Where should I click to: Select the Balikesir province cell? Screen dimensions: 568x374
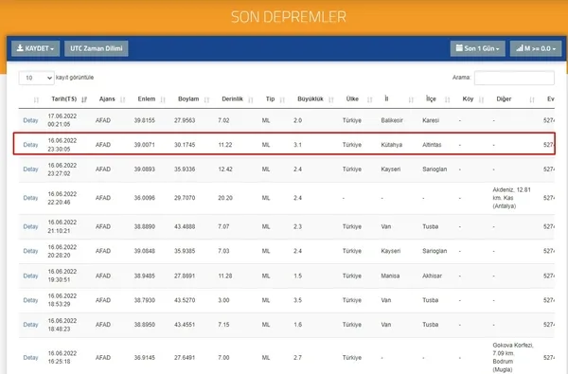point(392,120)
